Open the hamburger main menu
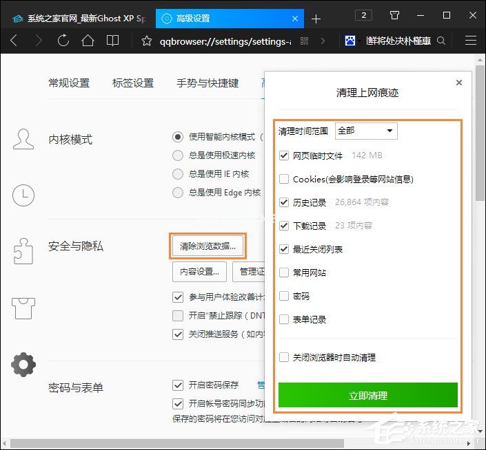The image size is (486, 450). pyautogui.click(x=471, y=41)
